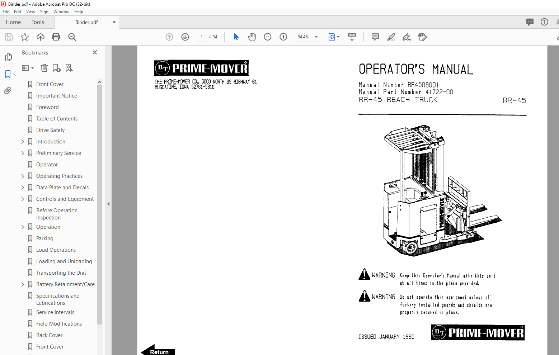Screen dimensions: 559x355
Task: Jump to the Foreword bookmark
Action: [x=47, y=107]
